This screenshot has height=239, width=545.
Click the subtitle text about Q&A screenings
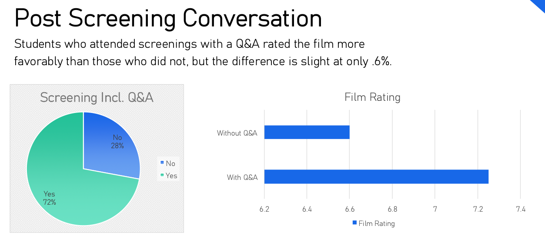click(x=203, y=53)
